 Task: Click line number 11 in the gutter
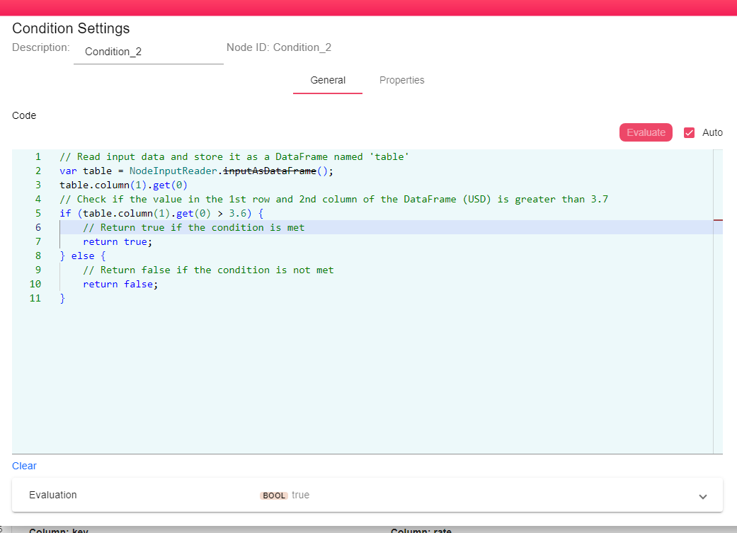click(35, 298)
